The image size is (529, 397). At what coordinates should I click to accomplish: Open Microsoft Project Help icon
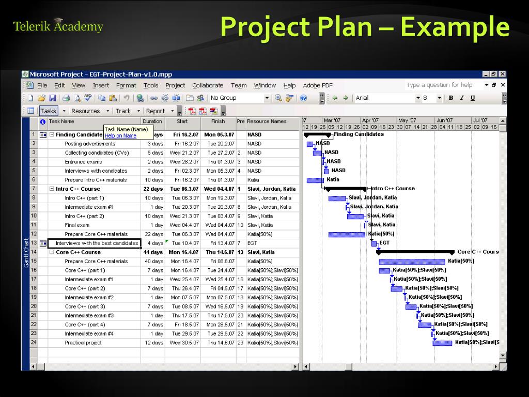(x=303, y=98)
